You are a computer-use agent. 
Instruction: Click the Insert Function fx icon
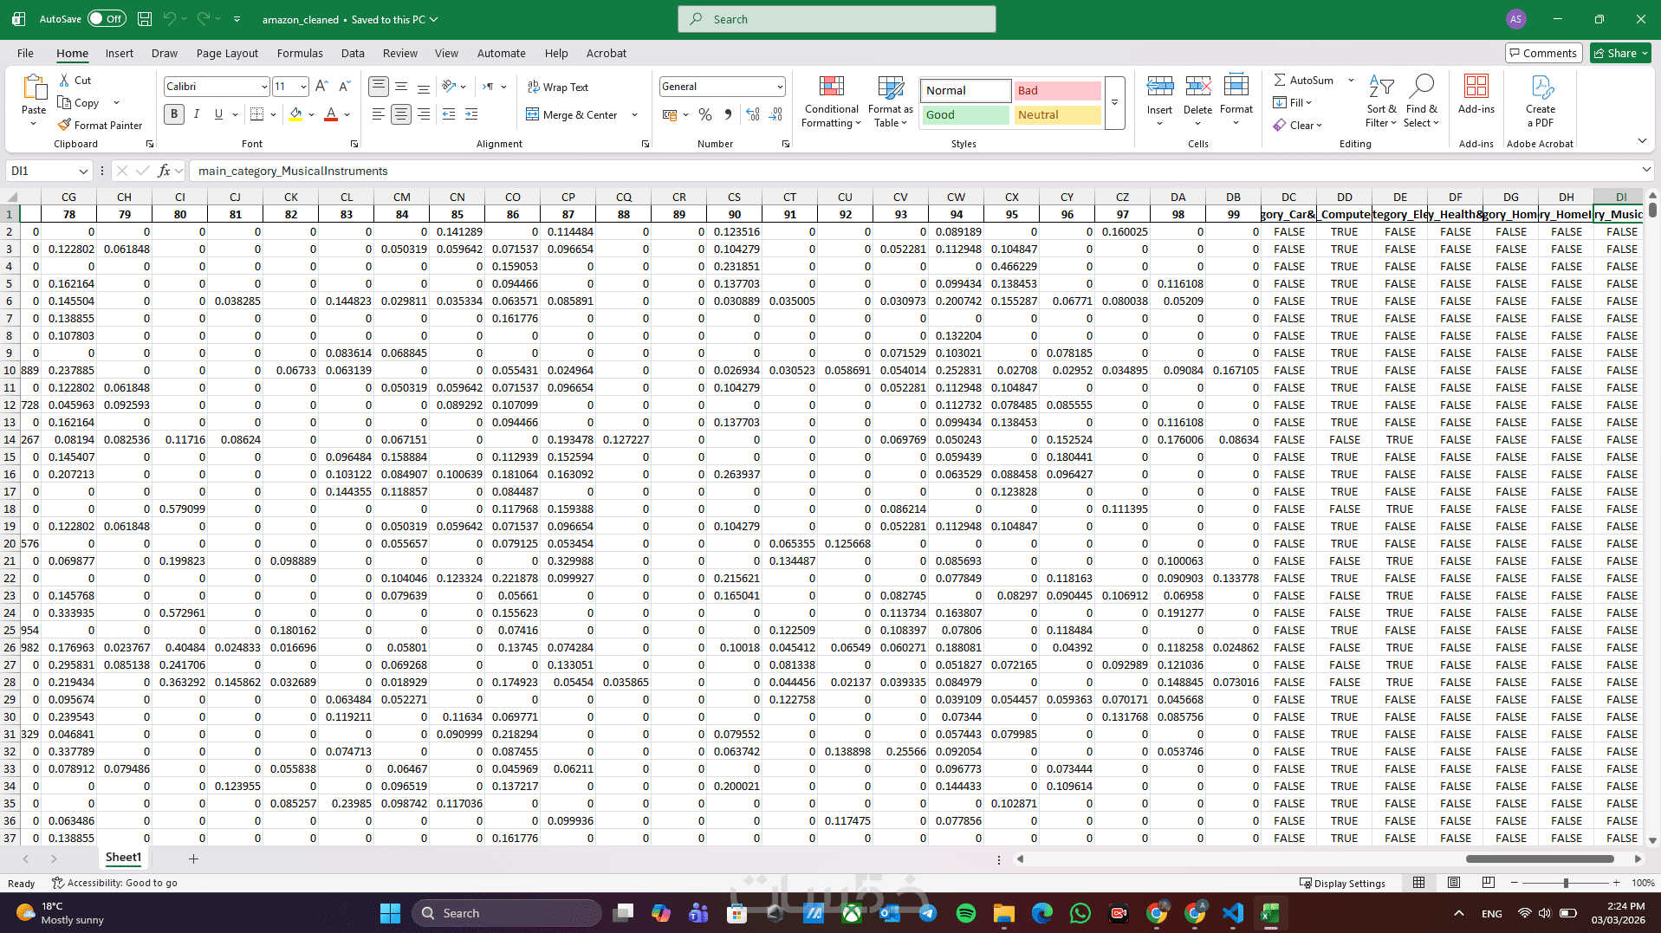(x=164, y=171)
